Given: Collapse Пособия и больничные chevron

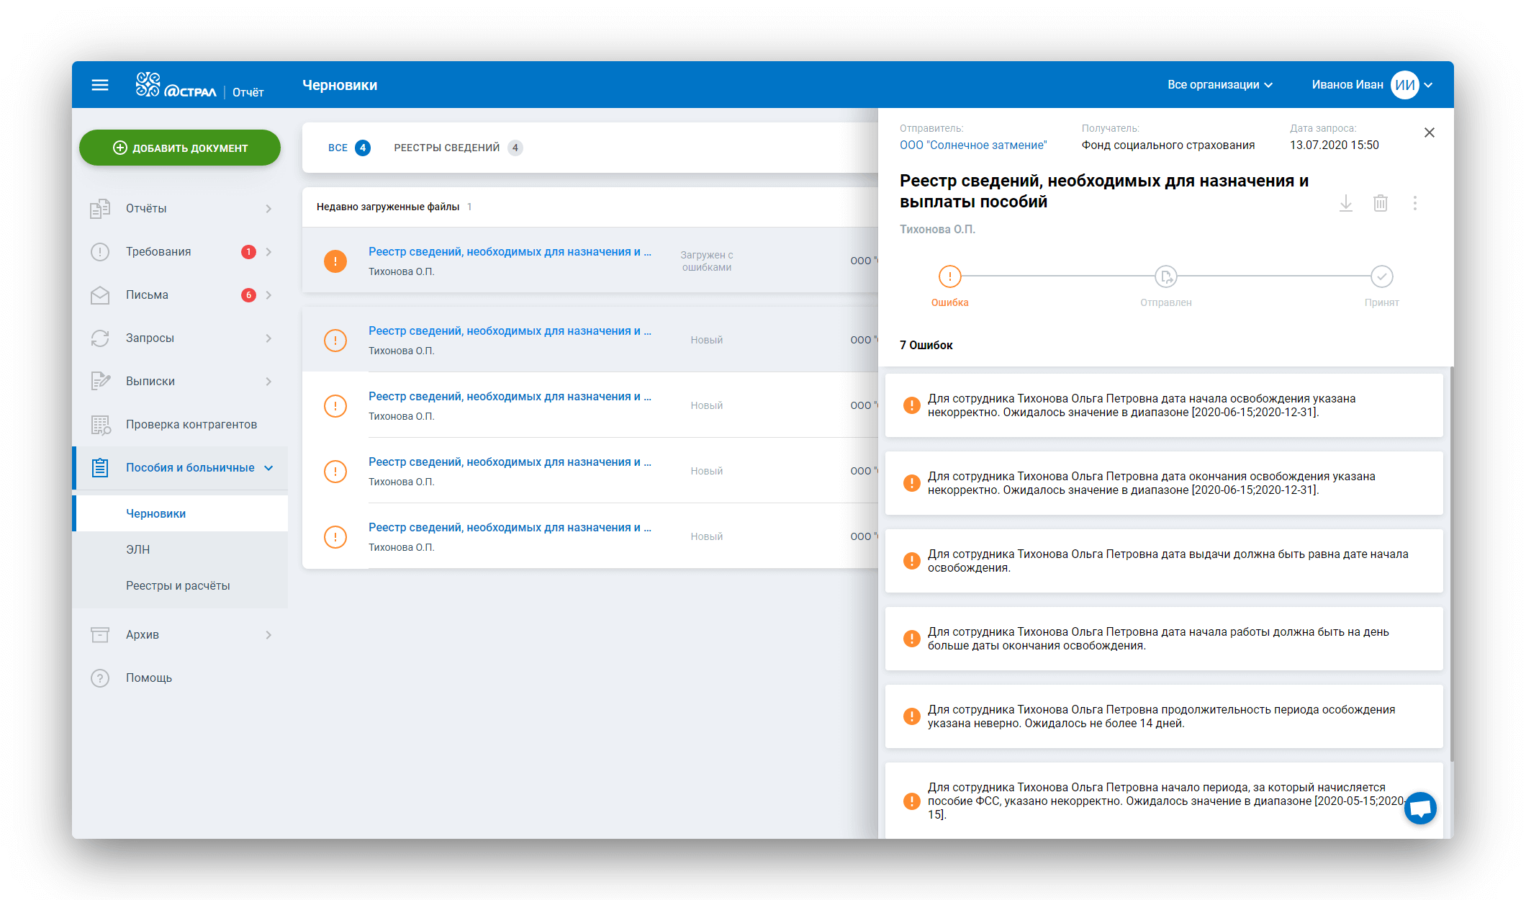Looking at the screenshot, I should click(268, 468).
